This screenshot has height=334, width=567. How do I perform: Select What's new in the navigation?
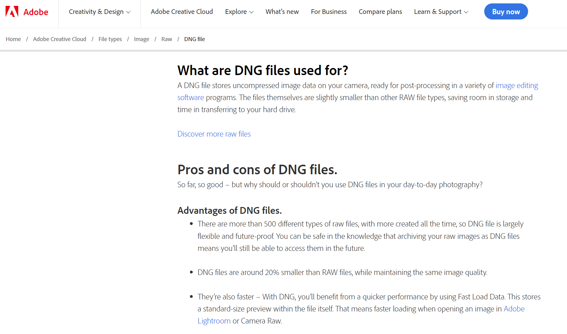(x=282, y=11)
